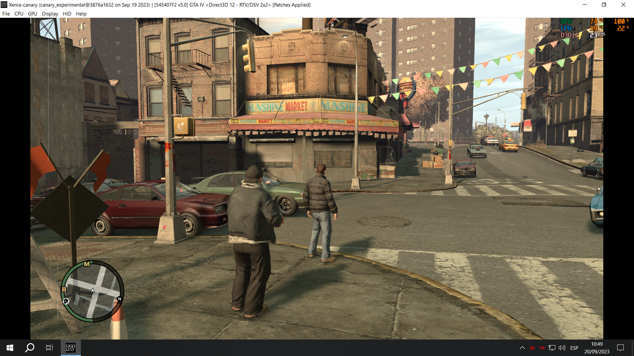Click the player character in blue jeans
Screen dimensions: 634x356
coord(320,213)
